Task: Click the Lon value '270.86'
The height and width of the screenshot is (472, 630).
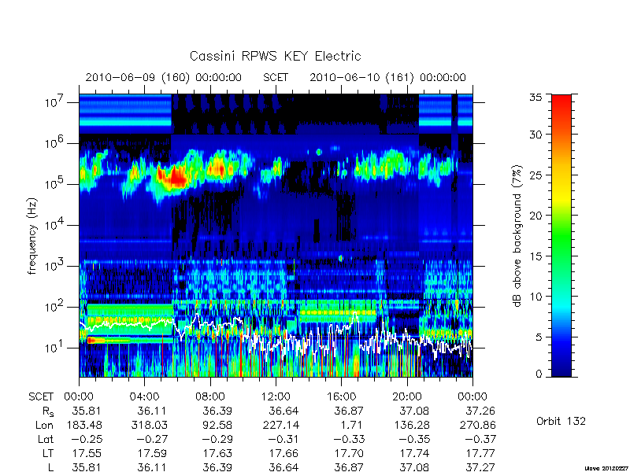Action: pyautogui.click(x=478, y=425)
